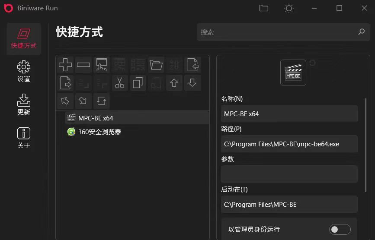Click the dimmed sliders toolbar icon
Image resolution: width=375 pixels, height=240 pixels.
point(174,65)
